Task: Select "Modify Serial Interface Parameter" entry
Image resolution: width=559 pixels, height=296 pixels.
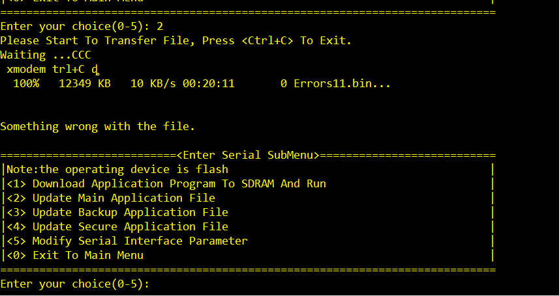Action: pyautogui.click(x=140, y=241)
